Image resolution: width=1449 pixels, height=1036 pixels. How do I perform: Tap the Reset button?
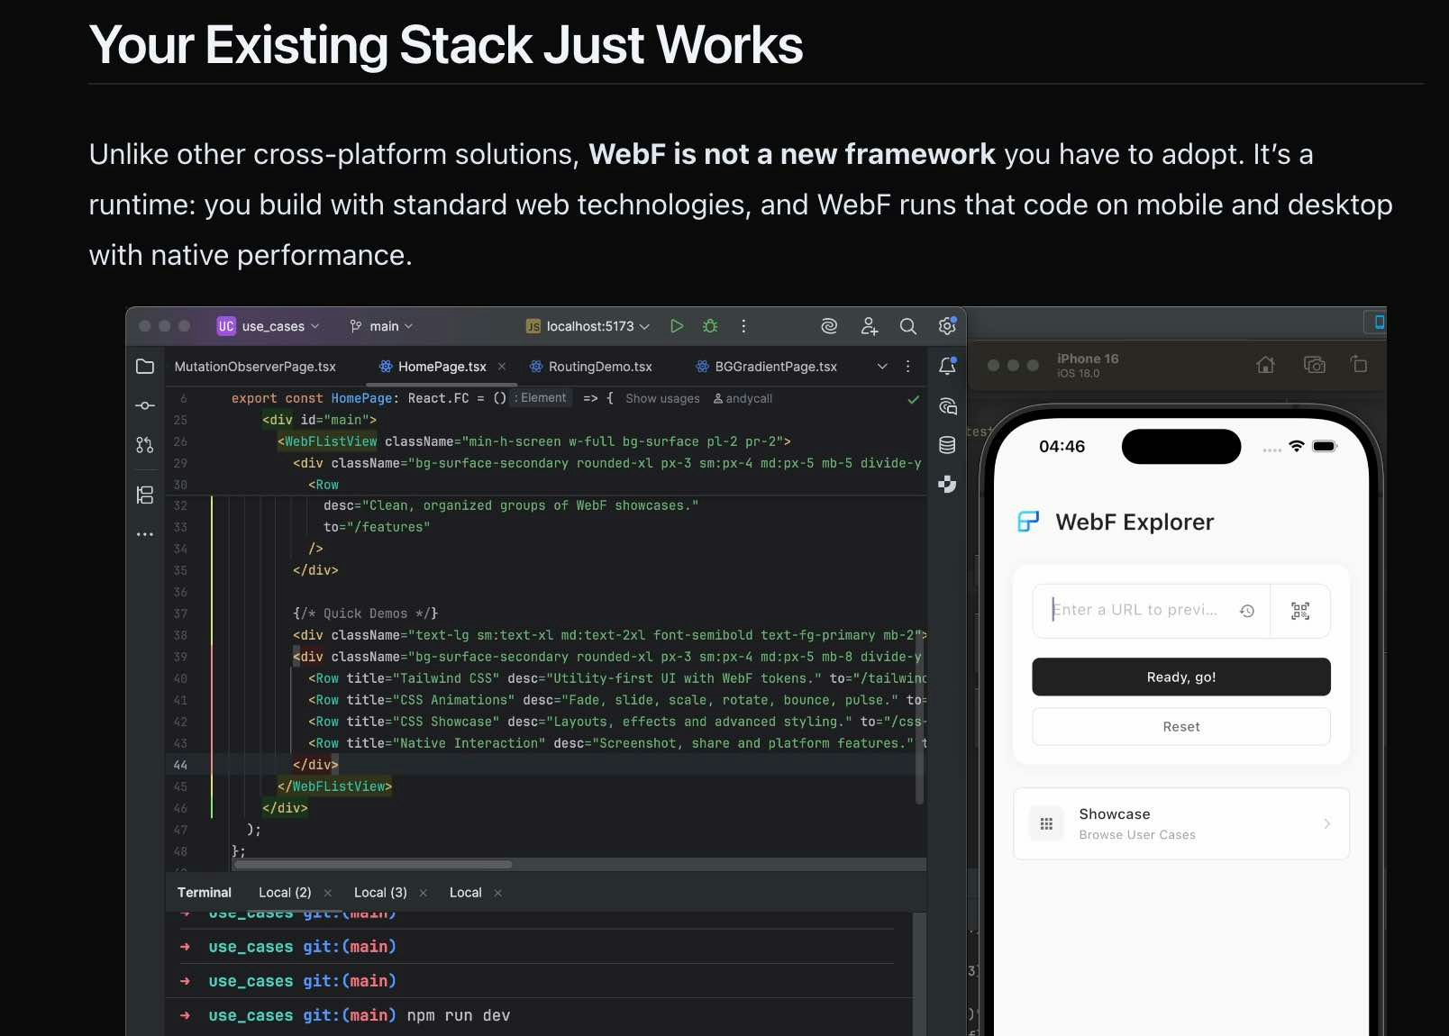(x=1180, y=726)
